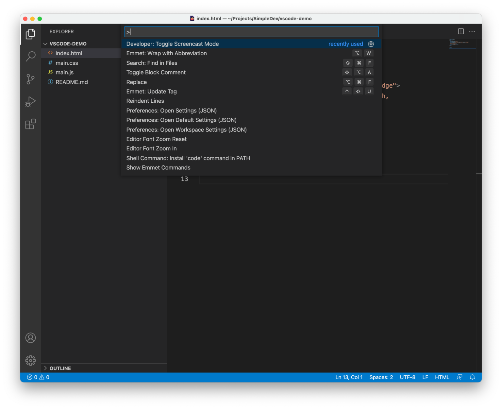
Task: Open the Accounts icon
Action: pos(30,338)
